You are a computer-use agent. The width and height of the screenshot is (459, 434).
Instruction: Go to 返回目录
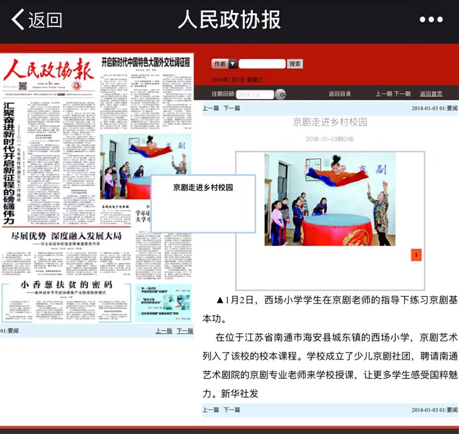point(340,94)
